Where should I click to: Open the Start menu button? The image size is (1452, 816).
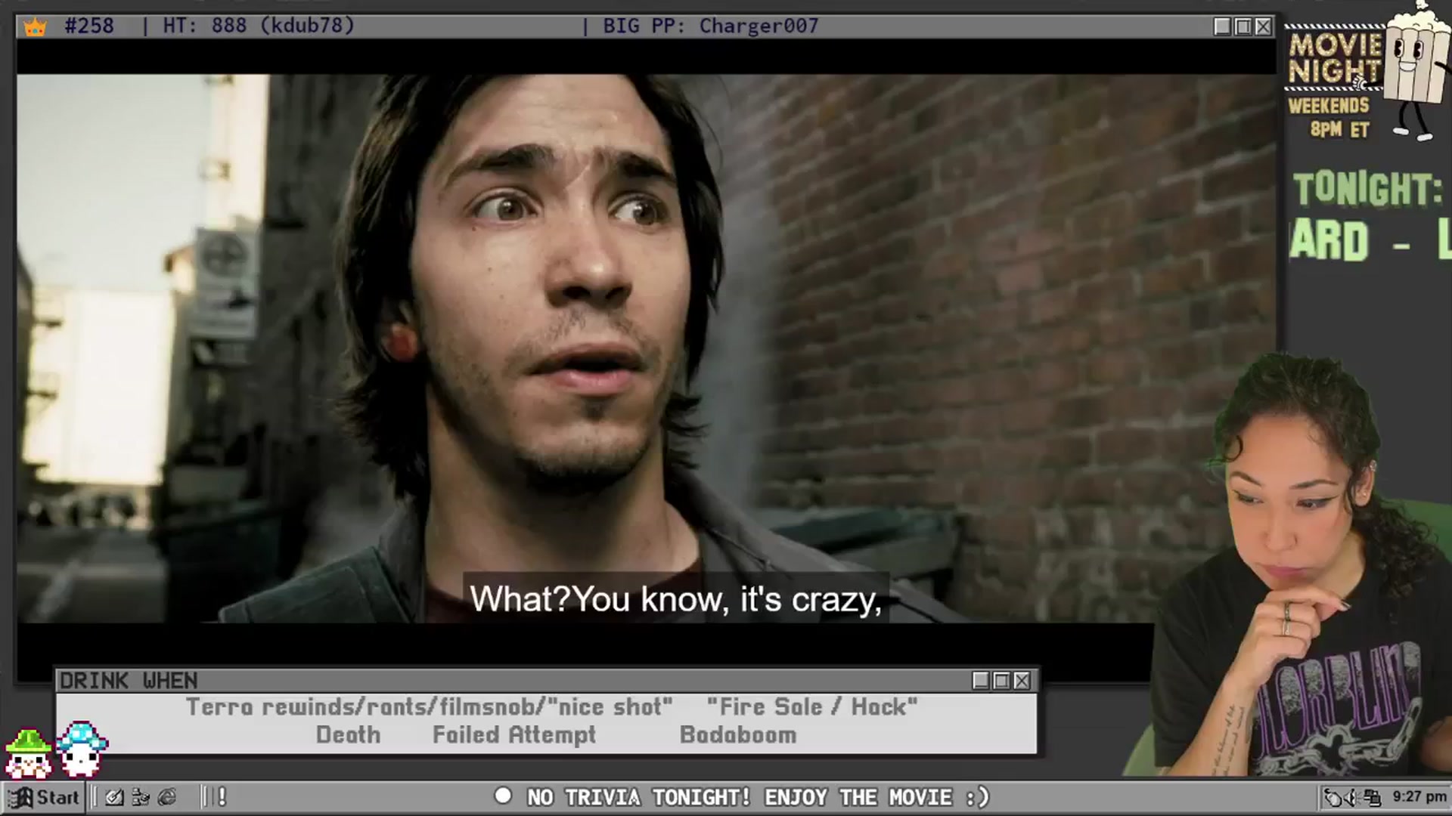pyautogui.click(x=44, y=797)
